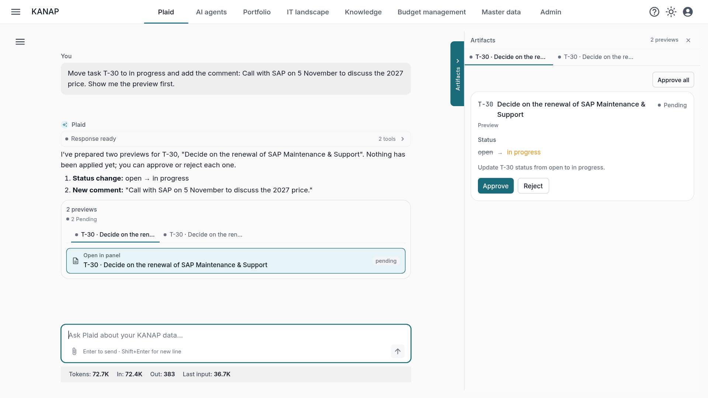Screen dimensions: 708x398
Task: Click the '2 Pending' label in chat
Action: click(x=81, y=219)
